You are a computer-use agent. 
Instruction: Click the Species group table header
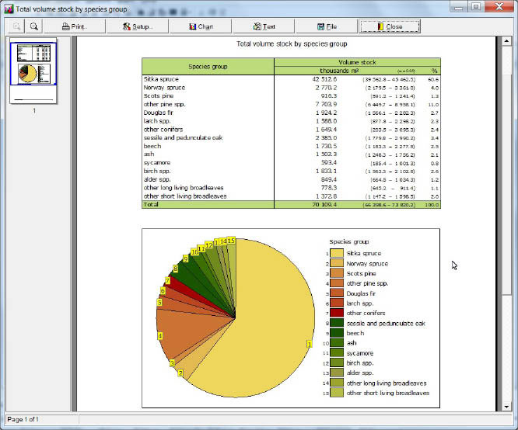point(208,67)
